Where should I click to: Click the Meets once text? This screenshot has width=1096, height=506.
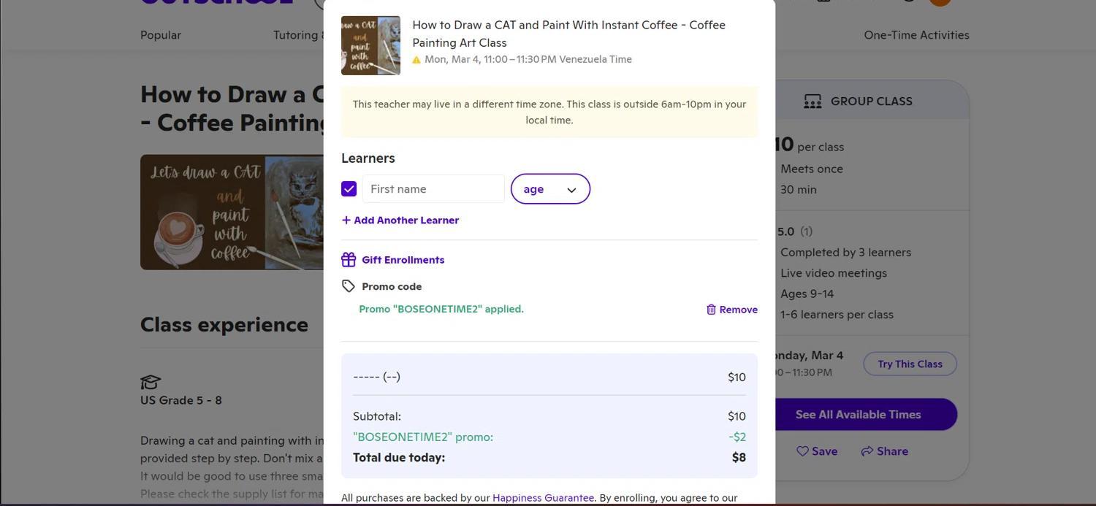tap(812, 169)
